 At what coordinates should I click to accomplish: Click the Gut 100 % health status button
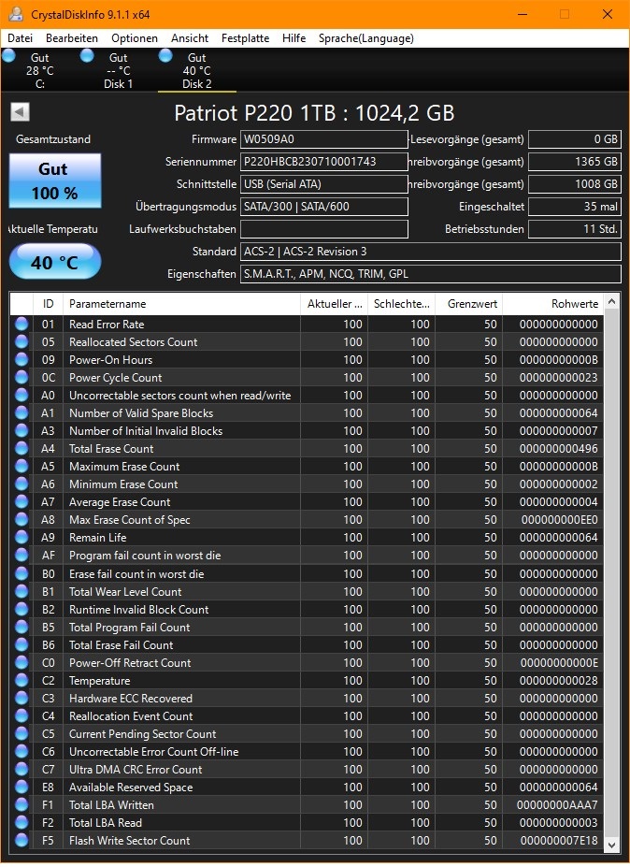coord(55,181)
